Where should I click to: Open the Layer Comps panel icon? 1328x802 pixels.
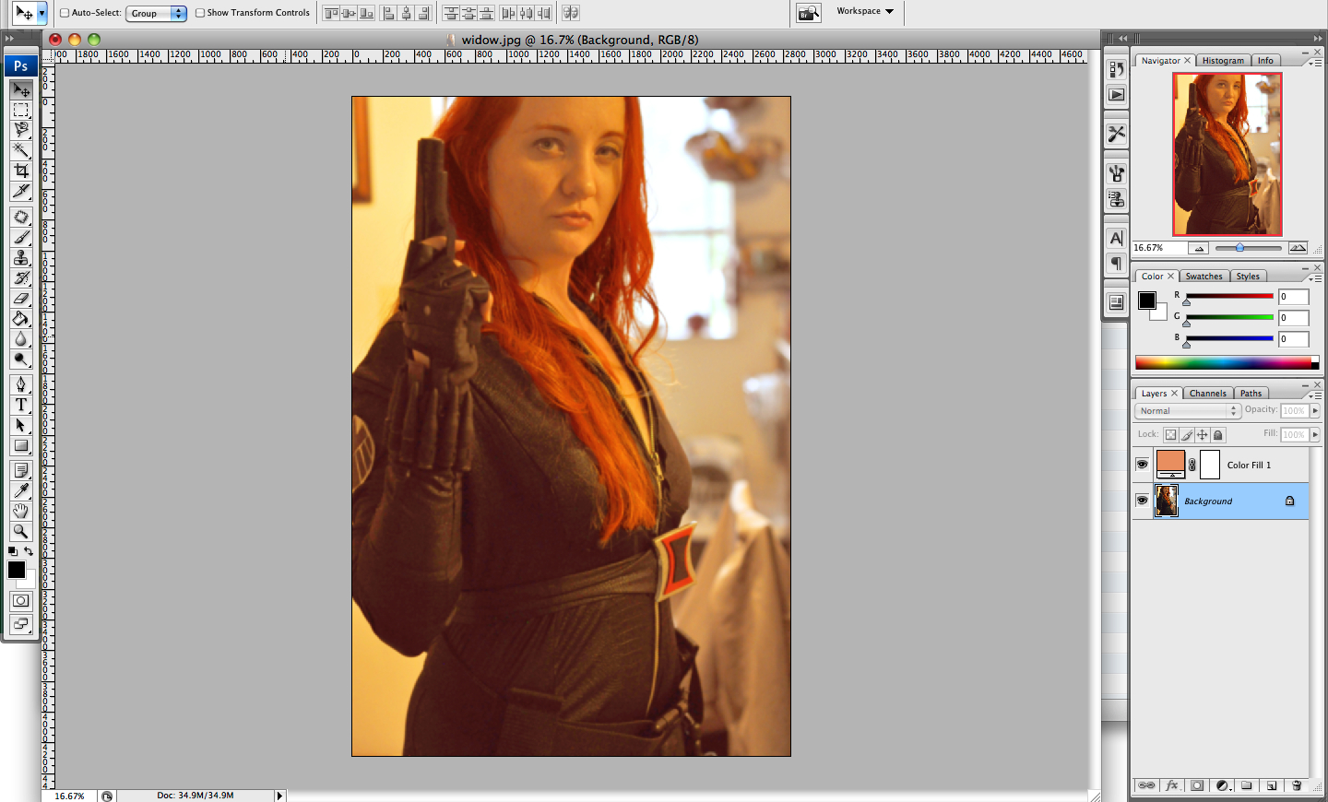point(1117,302)
